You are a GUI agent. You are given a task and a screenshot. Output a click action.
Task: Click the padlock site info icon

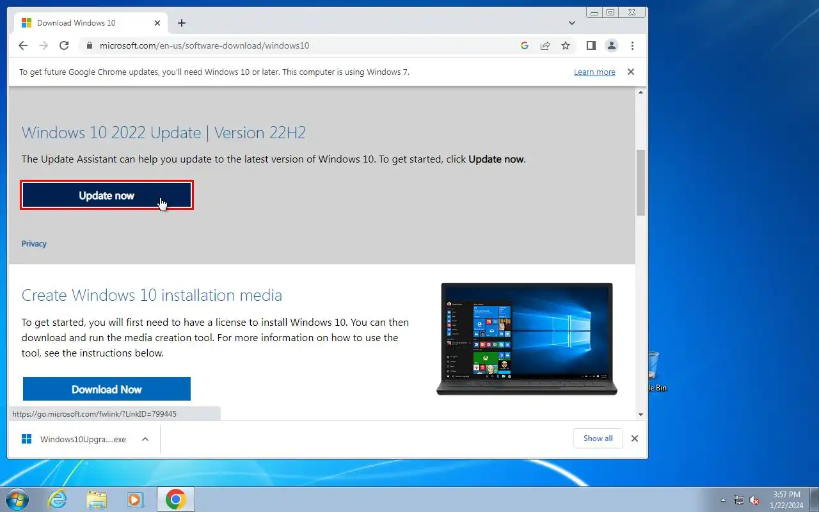[x=88, y=45]
